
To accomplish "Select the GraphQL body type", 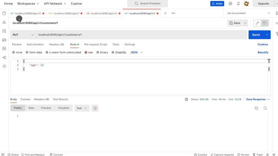I will pyautogui.click(x=119, y=52).
